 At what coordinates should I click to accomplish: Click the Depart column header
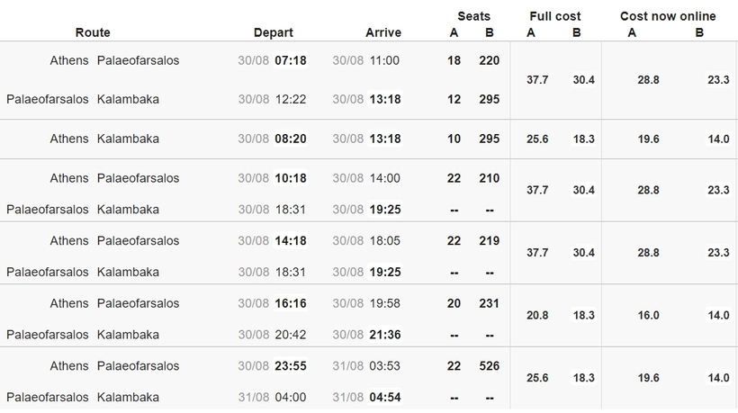pyautogui.click(x=273, y=32)
